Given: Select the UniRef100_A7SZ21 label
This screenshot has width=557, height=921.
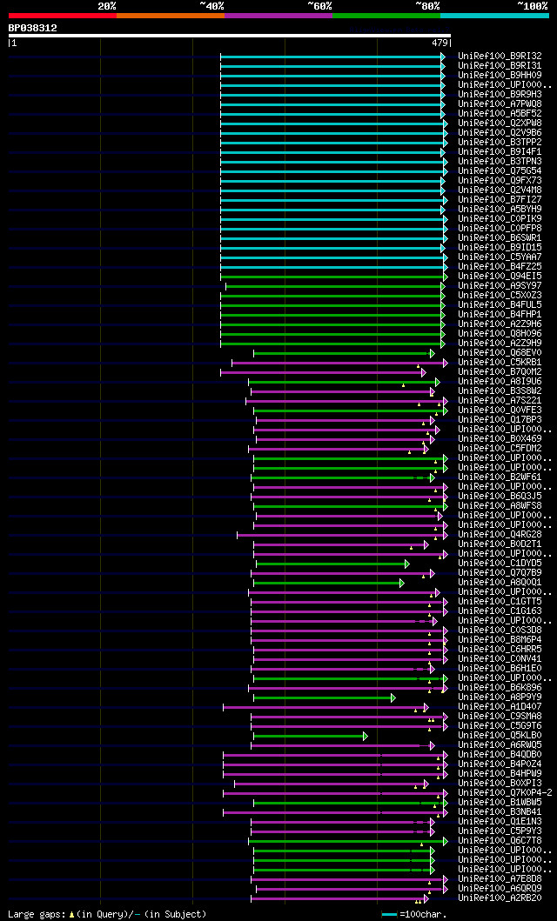Looking at the screenshot, I should 500,400.
